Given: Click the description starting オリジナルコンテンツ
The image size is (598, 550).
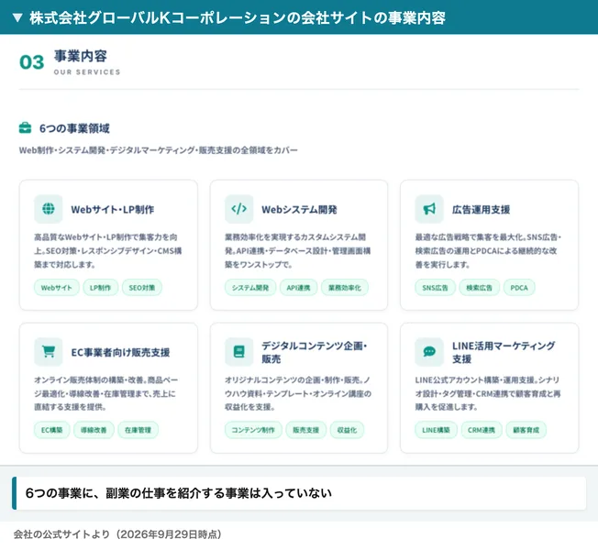Looking at the screenshot, I should (x=298, y=393).
